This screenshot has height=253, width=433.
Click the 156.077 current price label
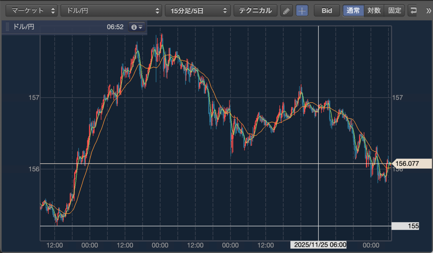[x=411, y=164]
